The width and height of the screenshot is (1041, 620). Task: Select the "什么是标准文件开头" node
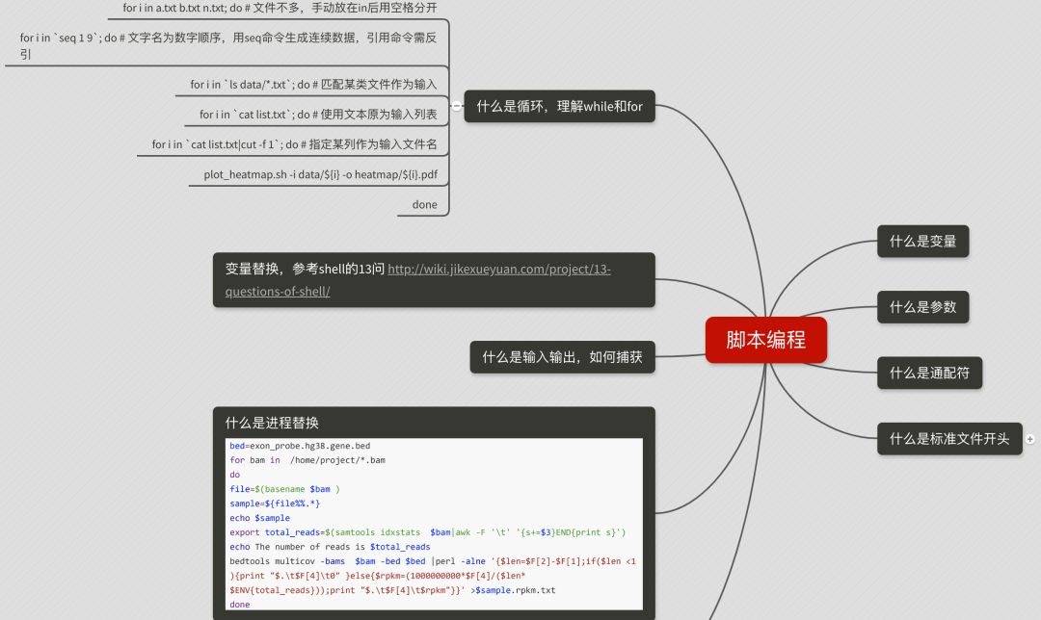click(948, 438)
